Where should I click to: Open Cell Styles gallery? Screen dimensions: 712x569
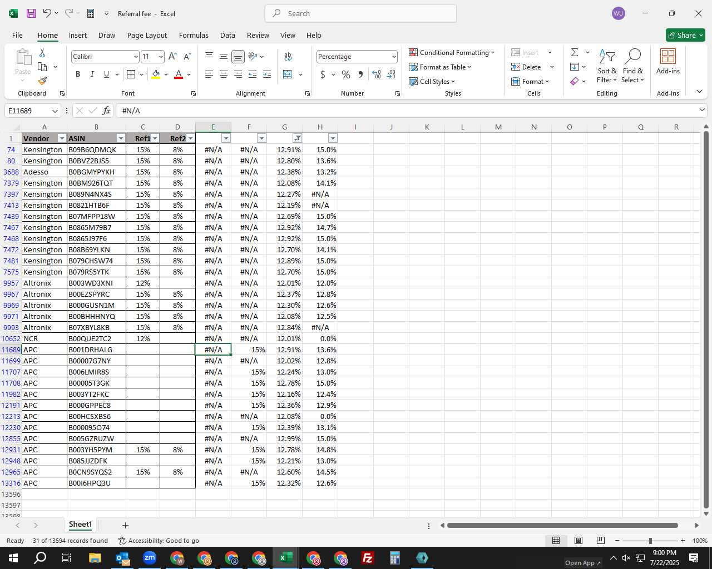click(x=432, y=81)
